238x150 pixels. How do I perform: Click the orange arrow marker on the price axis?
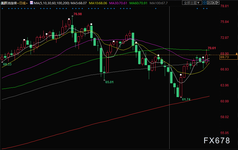point(236,54)
